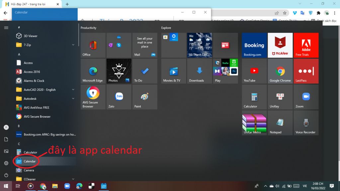Open Calculator from app list
This screenshot has height=191, width=340.
tap(45, 152)
